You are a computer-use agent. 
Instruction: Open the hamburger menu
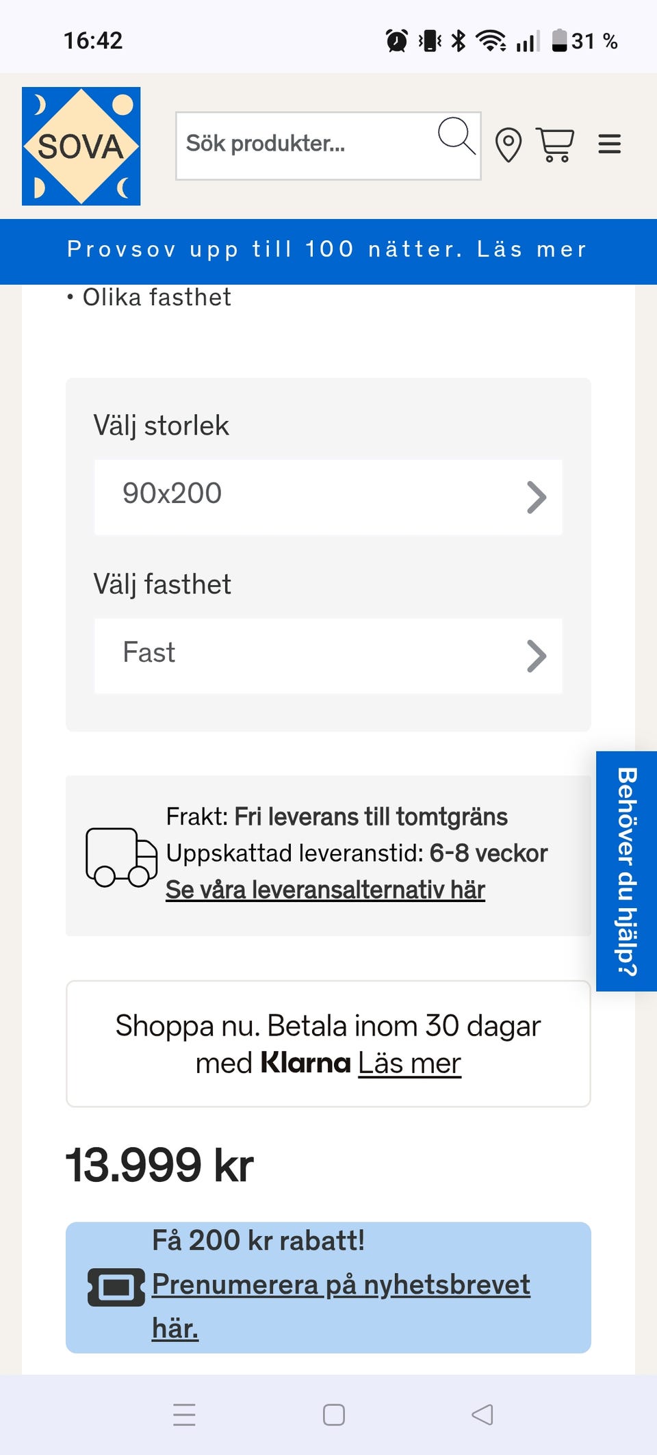tap(609, 144)
